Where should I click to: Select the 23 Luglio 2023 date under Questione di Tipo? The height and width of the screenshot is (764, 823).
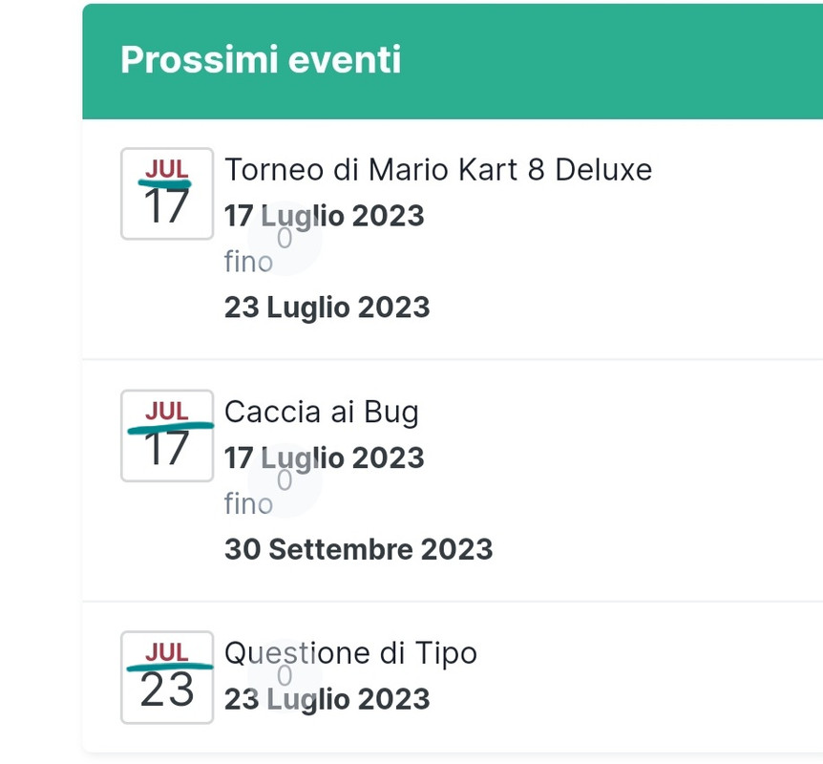tap(327, 700)
